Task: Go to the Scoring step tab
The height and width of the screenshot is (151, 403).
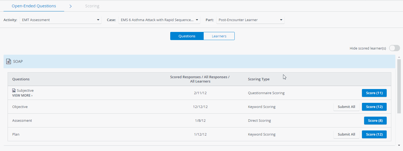Action: click(x=92, y=6)
